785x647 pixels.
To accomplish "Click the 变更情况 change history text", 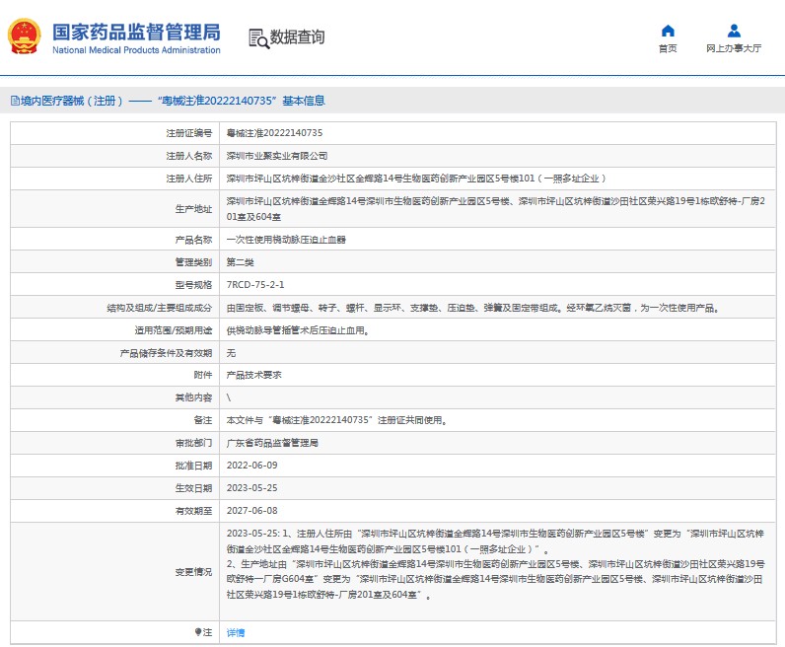I will pos(496,564).
